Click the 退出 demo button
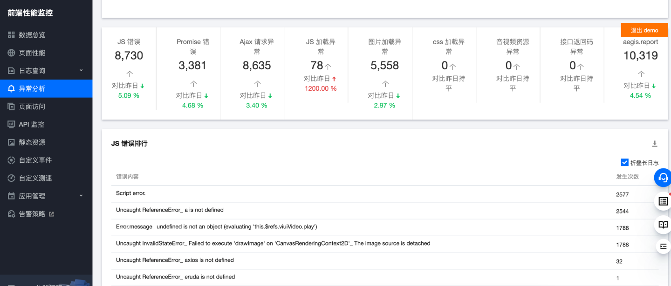This screenshot has height=286, width=671. click(x=644, y=30)
